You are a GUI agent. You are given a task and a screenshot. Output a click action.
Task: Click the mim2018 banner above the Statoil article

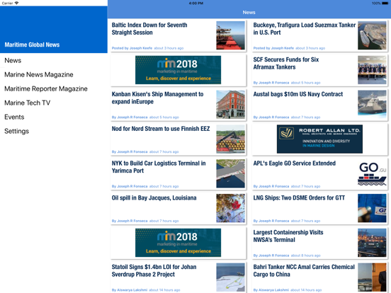[178, 243]
